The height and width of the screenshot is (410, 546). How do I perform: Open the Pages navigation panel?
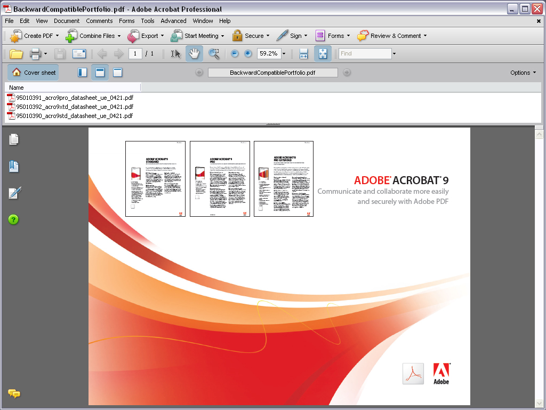(14, 139)
